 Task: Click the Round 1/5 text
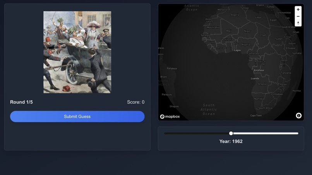coord(21,102)
